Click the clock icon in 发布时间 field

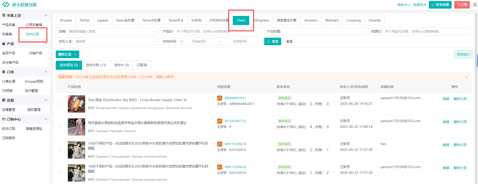181,42
